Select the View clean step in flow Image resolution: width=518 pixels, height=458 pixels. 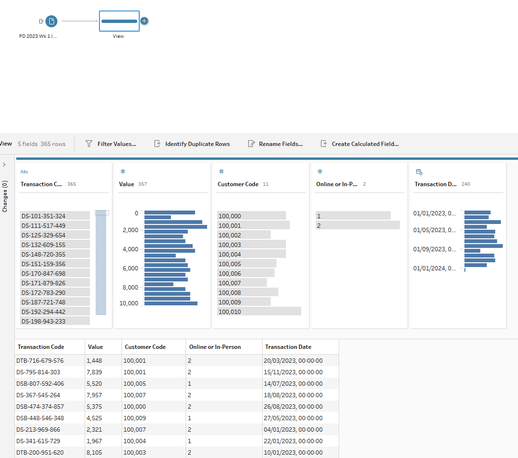(x=119, y=21)
